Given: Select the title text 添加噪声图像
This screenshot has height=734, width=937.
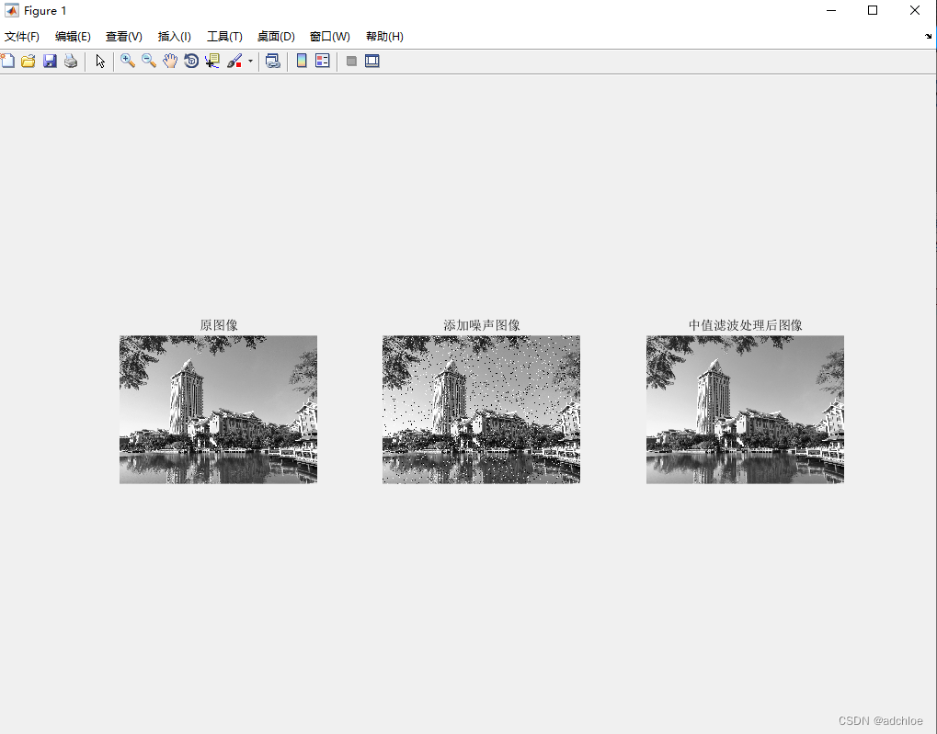Looking at the screenshot, I should coord(482,325).
